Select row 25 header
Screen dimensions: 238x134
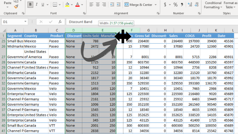pyautogui.click(x=3, y=41)
